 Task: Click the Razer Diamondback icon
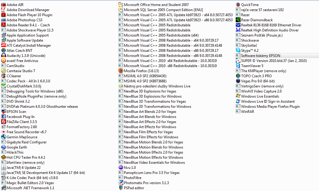coord(238,20)
